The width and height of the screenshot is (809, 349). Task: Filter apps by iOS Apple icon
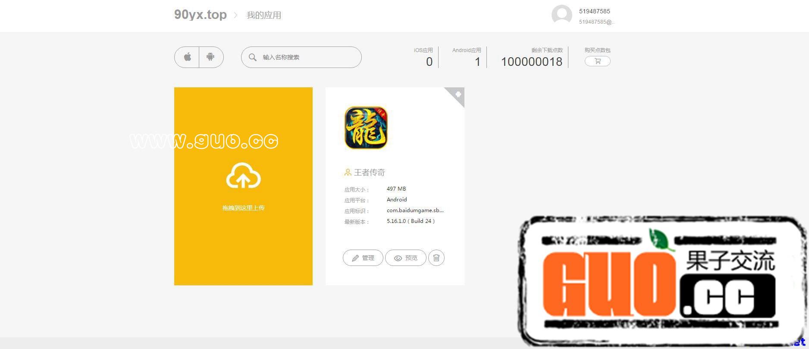(x=187, y=57)
